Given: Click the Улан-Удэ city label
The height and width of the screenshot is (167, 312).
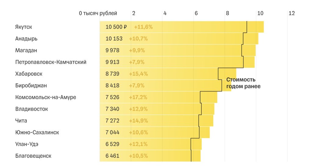Looking at the screenshot, I should [27, 144].
